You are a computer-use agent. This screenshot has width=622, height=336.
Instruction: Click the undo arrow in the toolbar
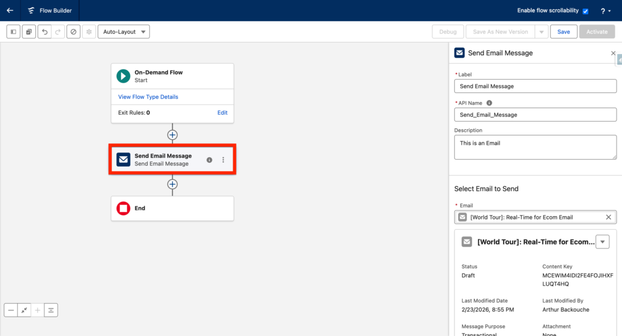click(44, 32)
